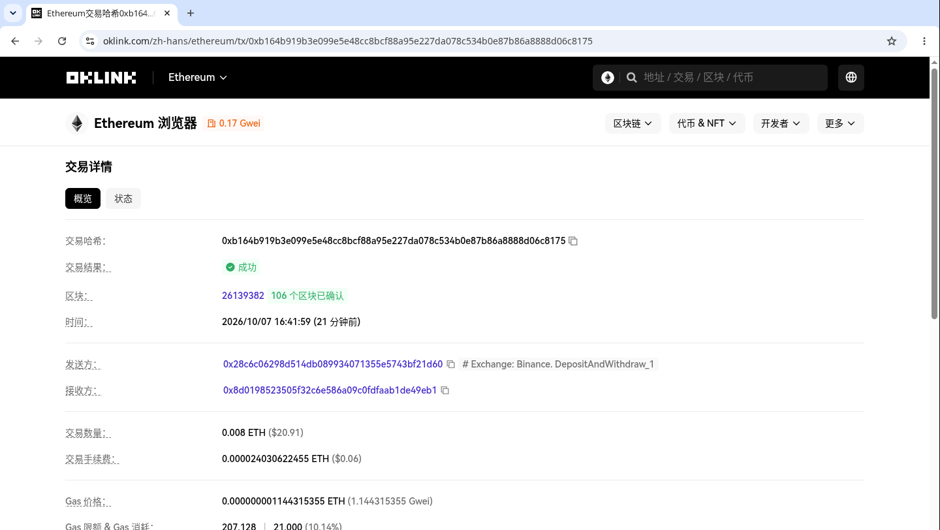Click the magnifier search icon
The height and width of the screenshot is (530, 940).
(631, 78)
